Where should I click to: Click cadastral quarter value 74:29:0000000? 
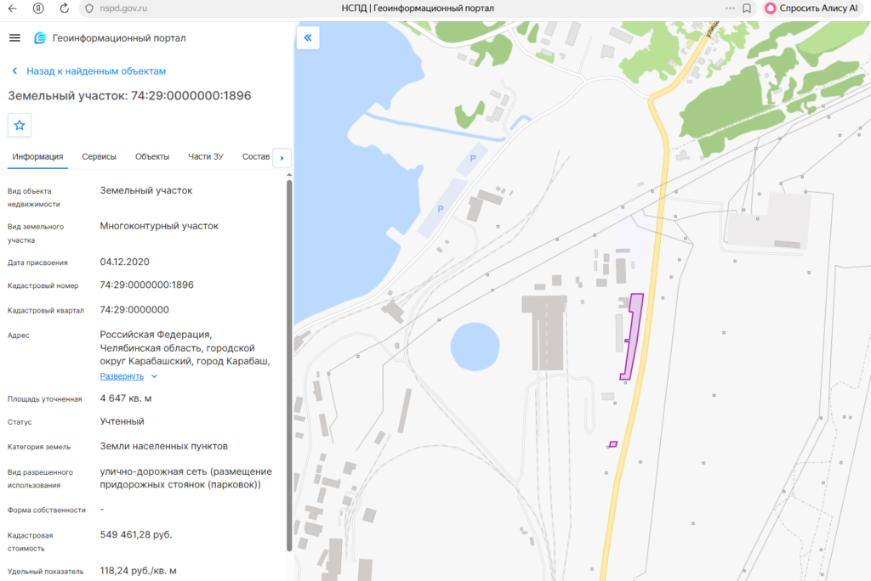pyautogui.click(x=134, y=310)
